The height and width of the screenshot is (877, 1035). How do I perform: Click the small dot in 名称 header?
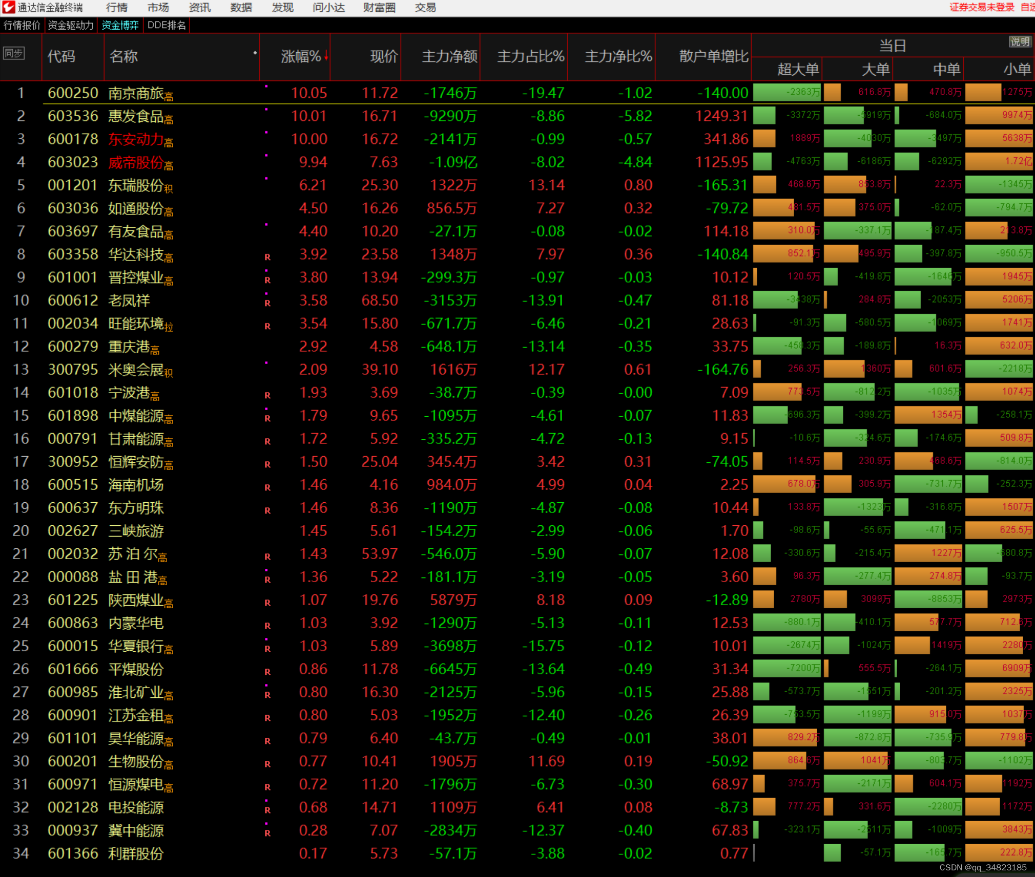255,53
